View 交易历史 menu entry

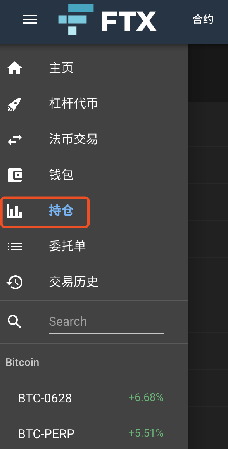pos(74,282)
